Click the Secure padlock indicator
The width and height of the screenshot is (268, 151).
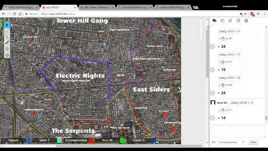coord(31,14)
